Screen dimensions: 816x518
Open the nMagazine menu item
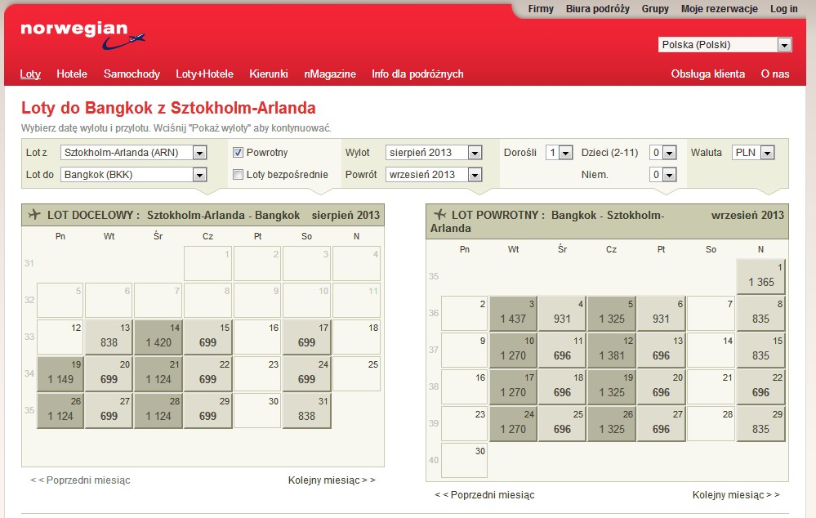pos(330,74)
